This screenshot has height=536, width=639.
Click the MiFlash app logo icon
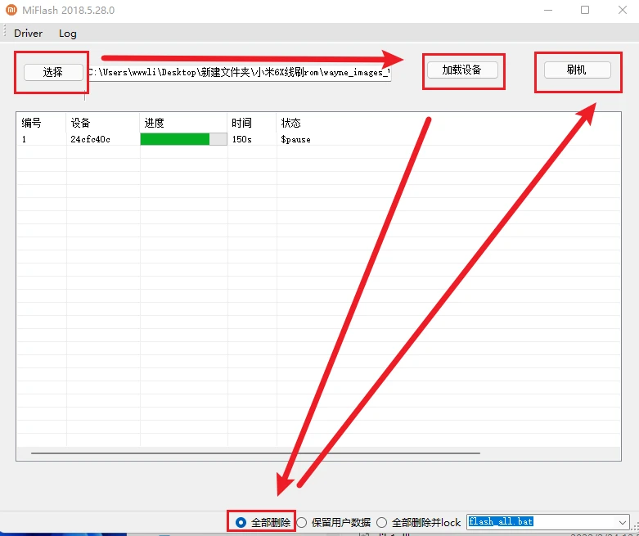[x=11, y=10]
